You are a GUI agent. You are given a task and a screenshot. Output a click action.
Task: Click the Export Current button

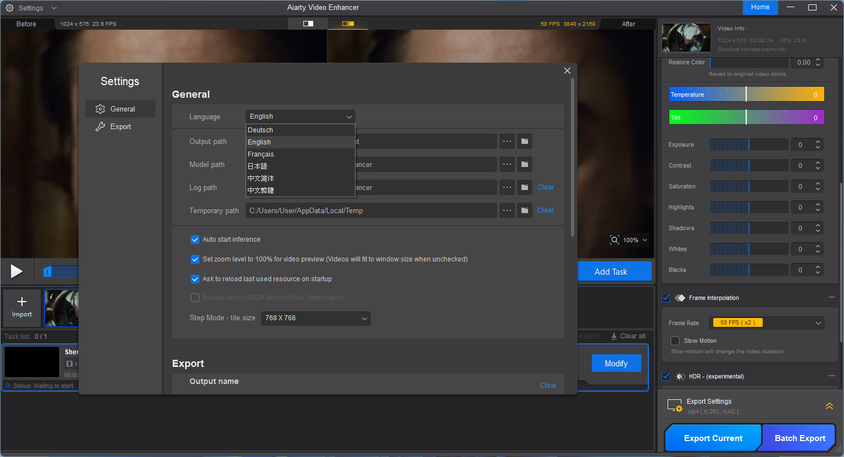click(713, 438)
